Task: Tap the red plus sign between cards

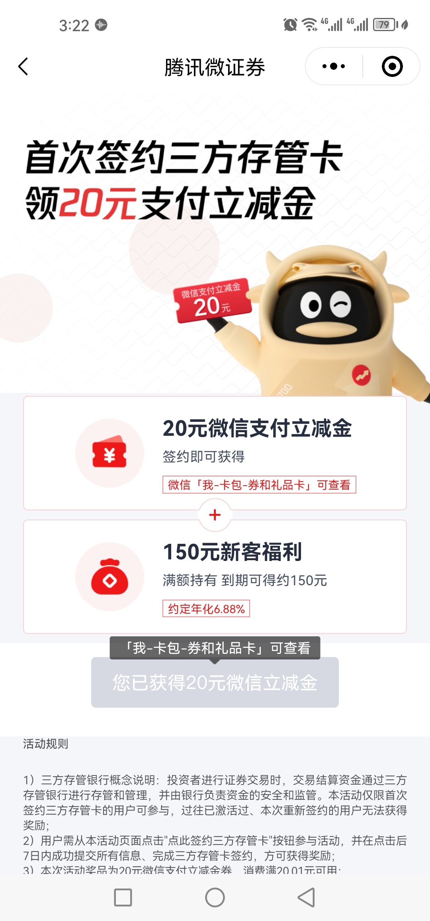Action: (215, 515)
